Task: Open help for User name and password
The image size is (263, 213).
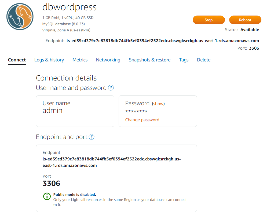Action: [111, 88]
